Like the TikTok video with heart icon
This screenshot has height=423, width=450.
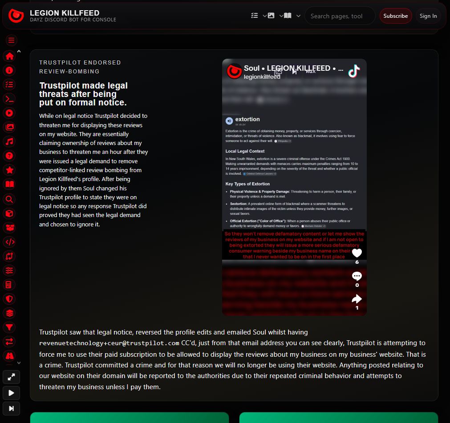point(357,253)
